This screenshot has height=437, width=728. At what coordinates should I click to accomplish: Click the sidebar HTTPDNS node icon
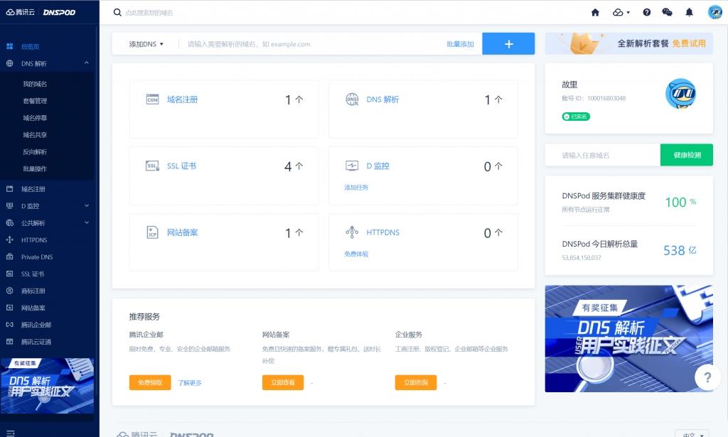tap(9, 240)
